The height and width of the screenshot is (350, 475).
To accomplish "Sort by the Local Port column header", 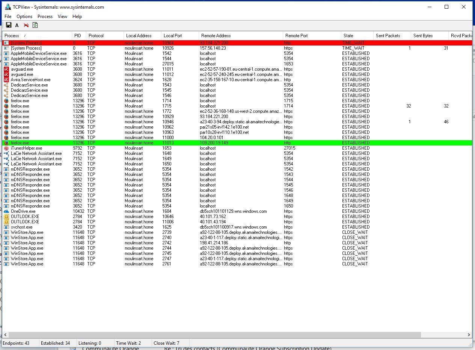I will click(x=180, y=36).
